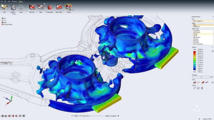Activate the Move tool
The image size is (214, 120).
pyautogui.click(x=21, y=8)
